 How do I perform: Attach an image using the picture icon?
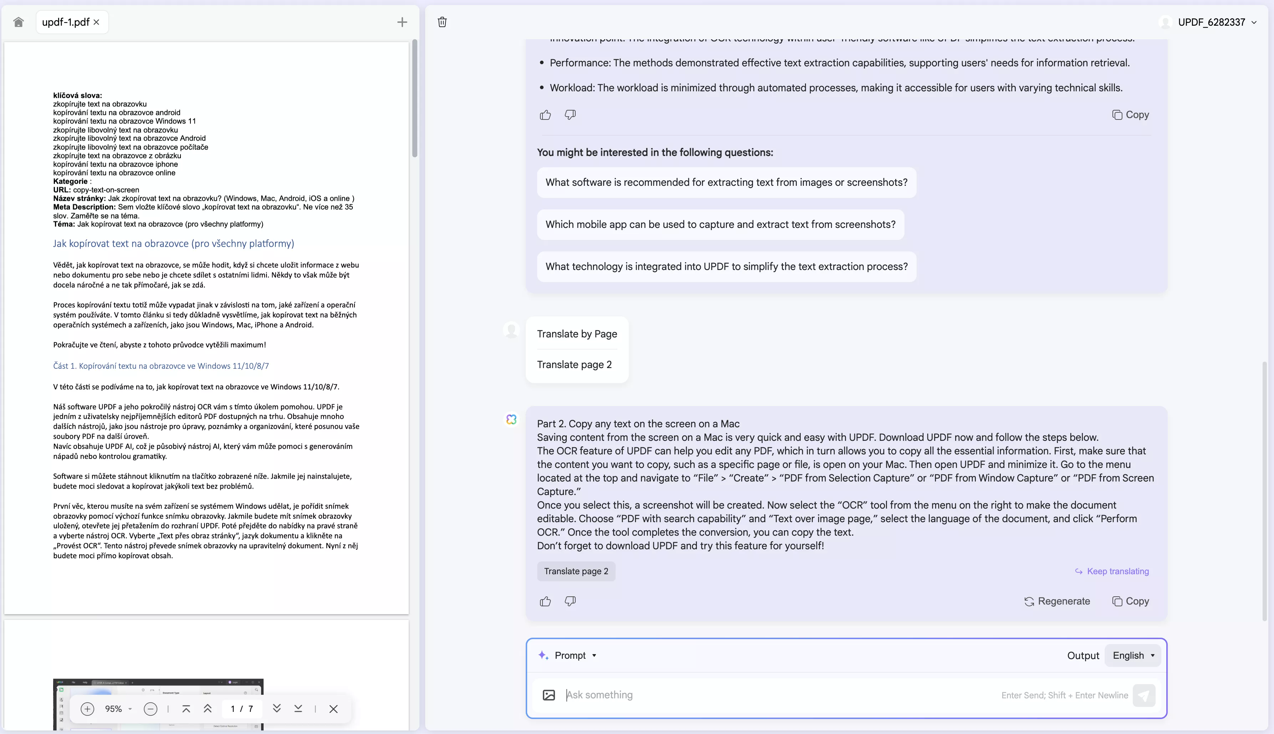tap(548, 695)
